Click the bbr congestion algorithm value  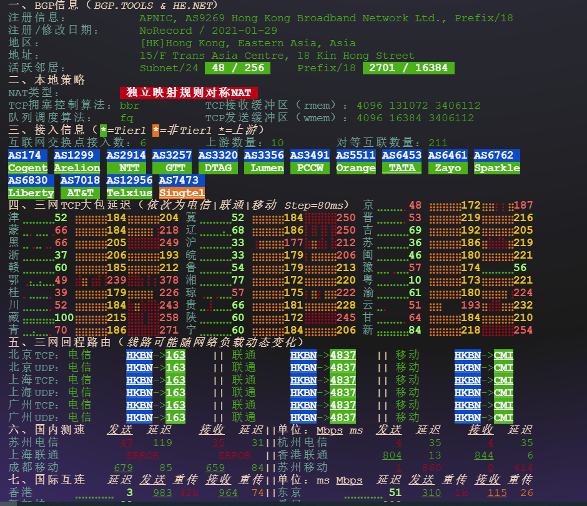pyautogui.click(x=129, y=106)
